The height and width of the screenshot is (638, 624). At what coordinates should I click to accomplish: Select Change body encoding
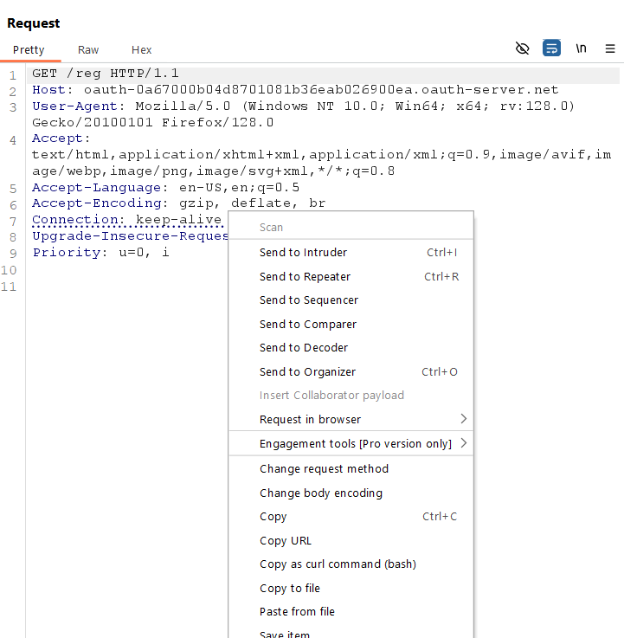tap(320, 493)
